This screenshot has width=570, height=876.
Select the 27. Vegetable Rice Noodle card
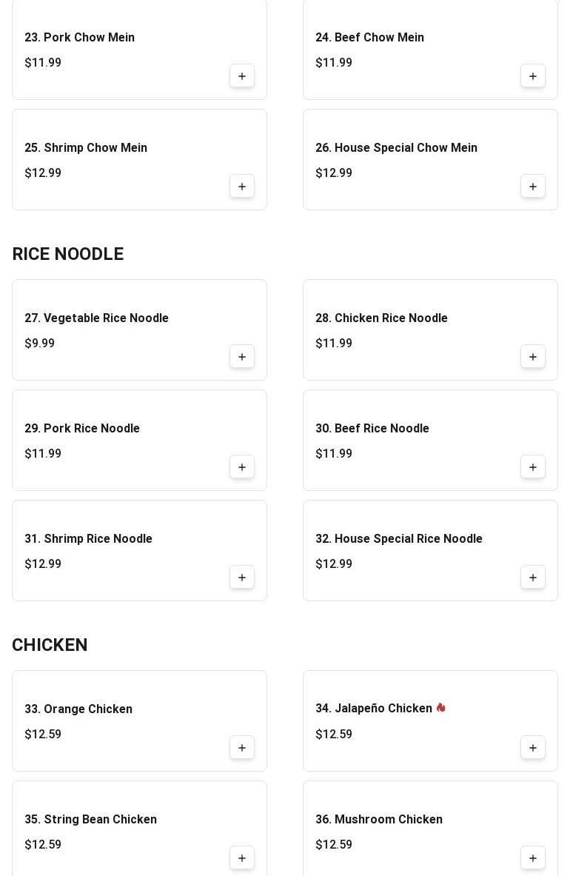140,330
